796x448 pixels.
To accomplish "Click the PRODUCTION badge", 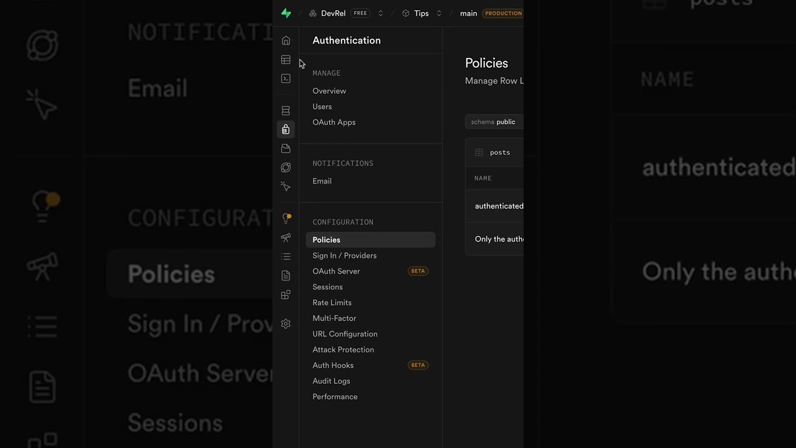I will point(503,13).
